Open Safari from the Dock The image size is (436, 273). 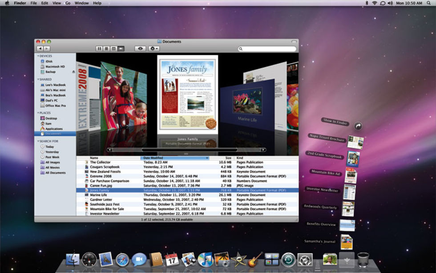[x=122, y=259]
